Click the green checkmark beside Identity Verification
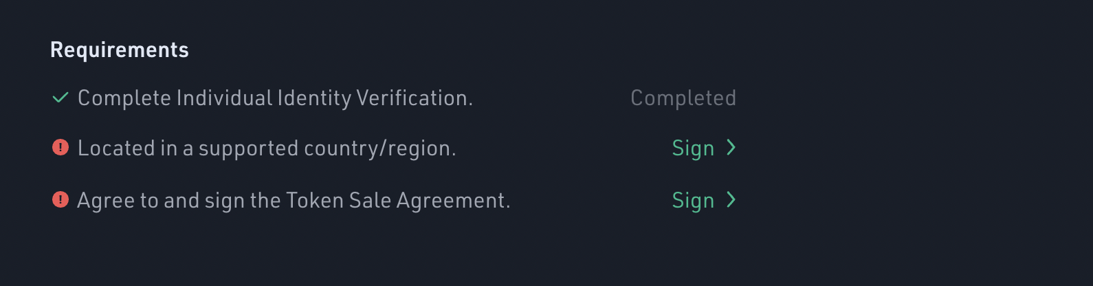1093x286 pixels. point(60,98)
